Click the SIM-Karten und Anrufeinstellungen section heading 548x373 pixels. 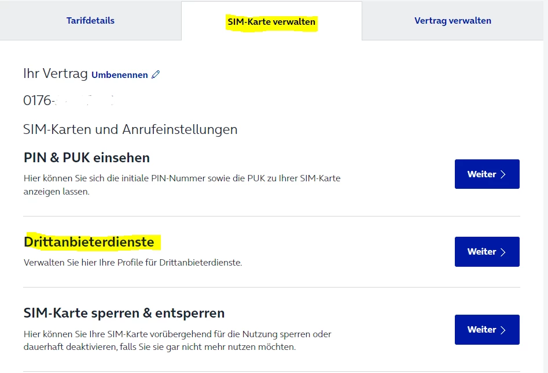click(130, 129)
